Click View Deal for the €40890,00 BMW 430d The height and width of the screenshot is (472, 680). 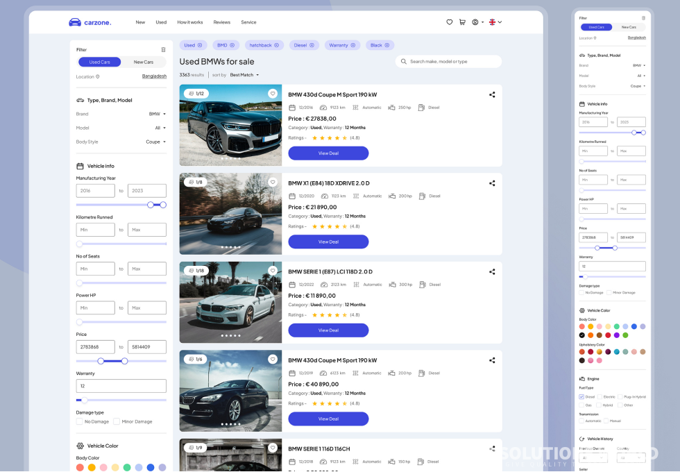(328, 419)
